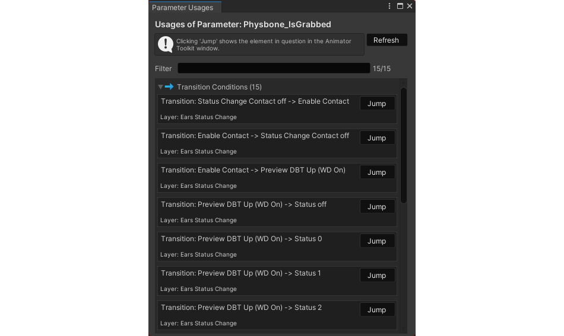564x336 pixels.
Task: Jump to Preview DBT Up -> Status 2
Action: [377, 310]
